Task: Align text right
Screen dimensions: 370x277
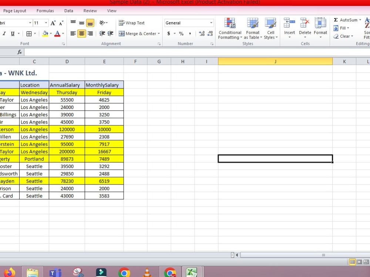Action: pyautogui.click(x=90, y=34)
